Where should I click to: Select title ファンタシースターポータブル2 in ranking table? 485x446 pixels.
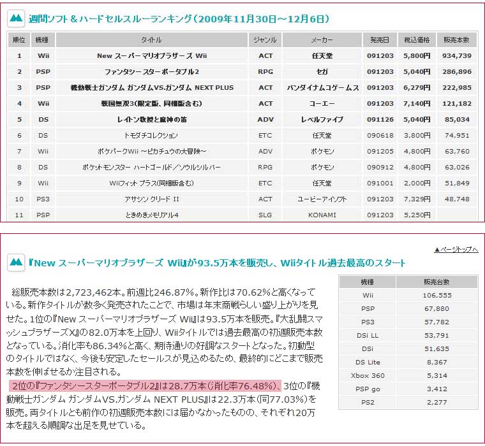tap(152, 72)
